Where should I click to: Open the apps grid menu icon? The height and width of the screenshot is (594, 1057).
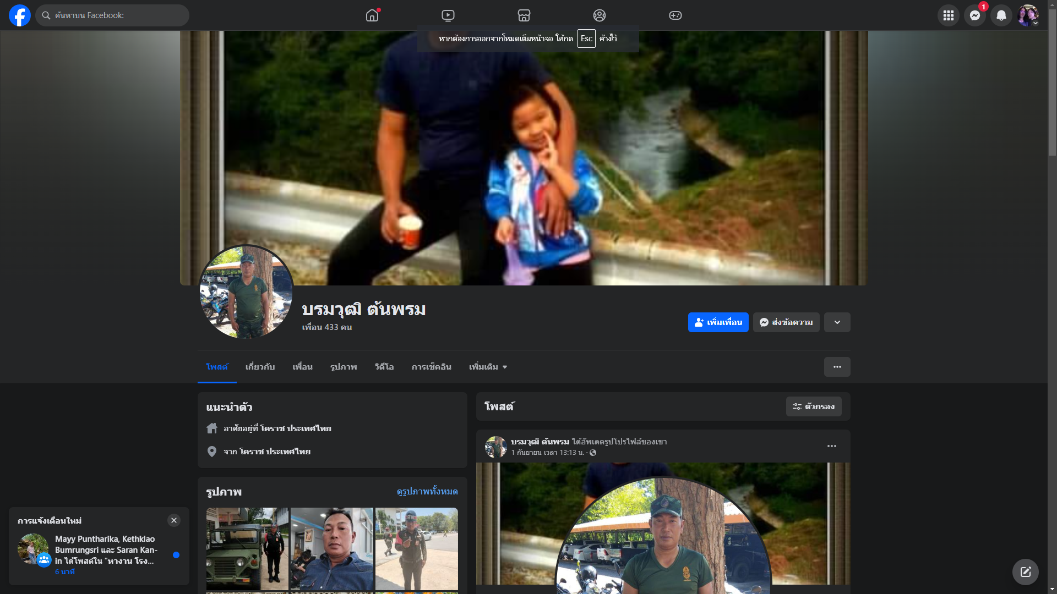[948, 15]
